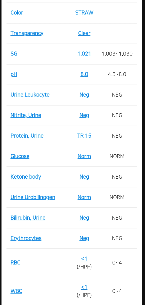This screenshot has width=145, height=305.
Task: Click the WBC <1 result value
Action: tap(84, 287)
